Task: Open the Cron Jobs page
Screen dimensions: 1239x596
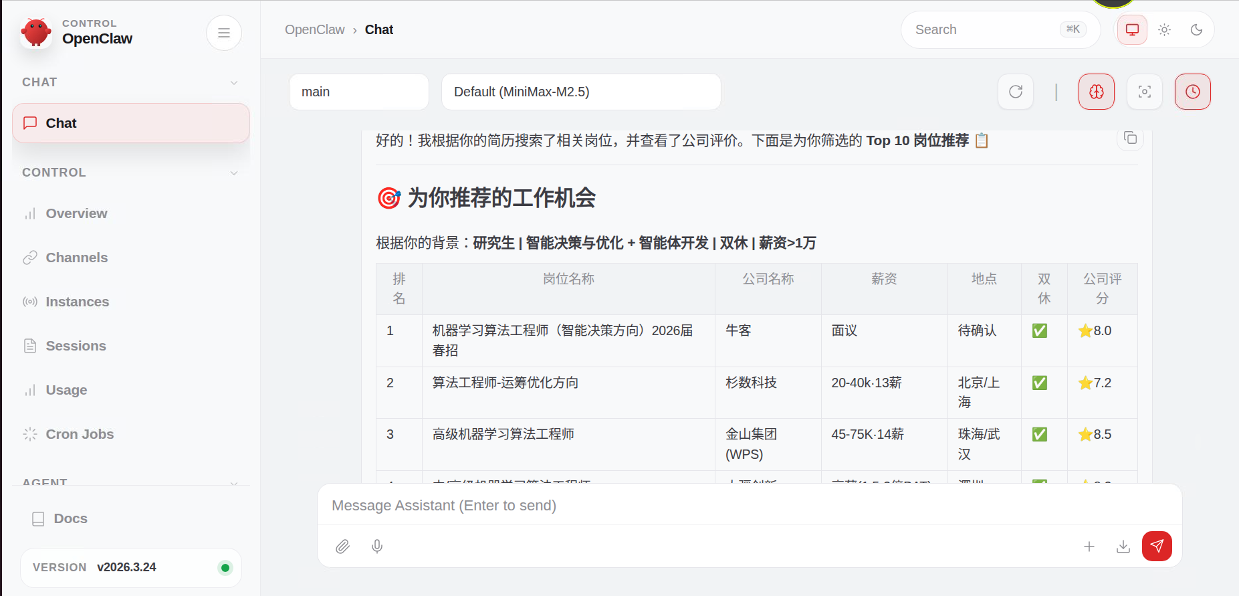Action: click(x=131, y=434)
